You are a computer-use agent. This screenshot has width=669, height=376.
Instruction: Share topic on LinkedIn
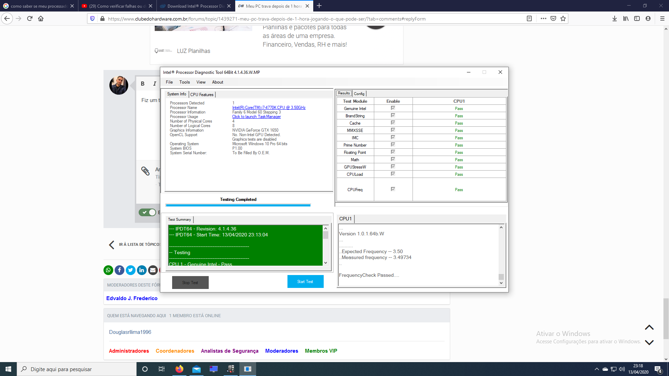click(142, 270)
